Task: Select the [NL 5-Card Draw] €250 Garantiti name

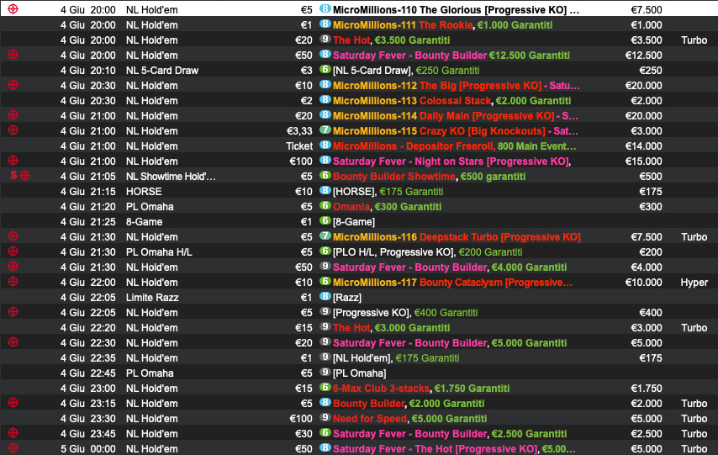Action: coord(406,71)
